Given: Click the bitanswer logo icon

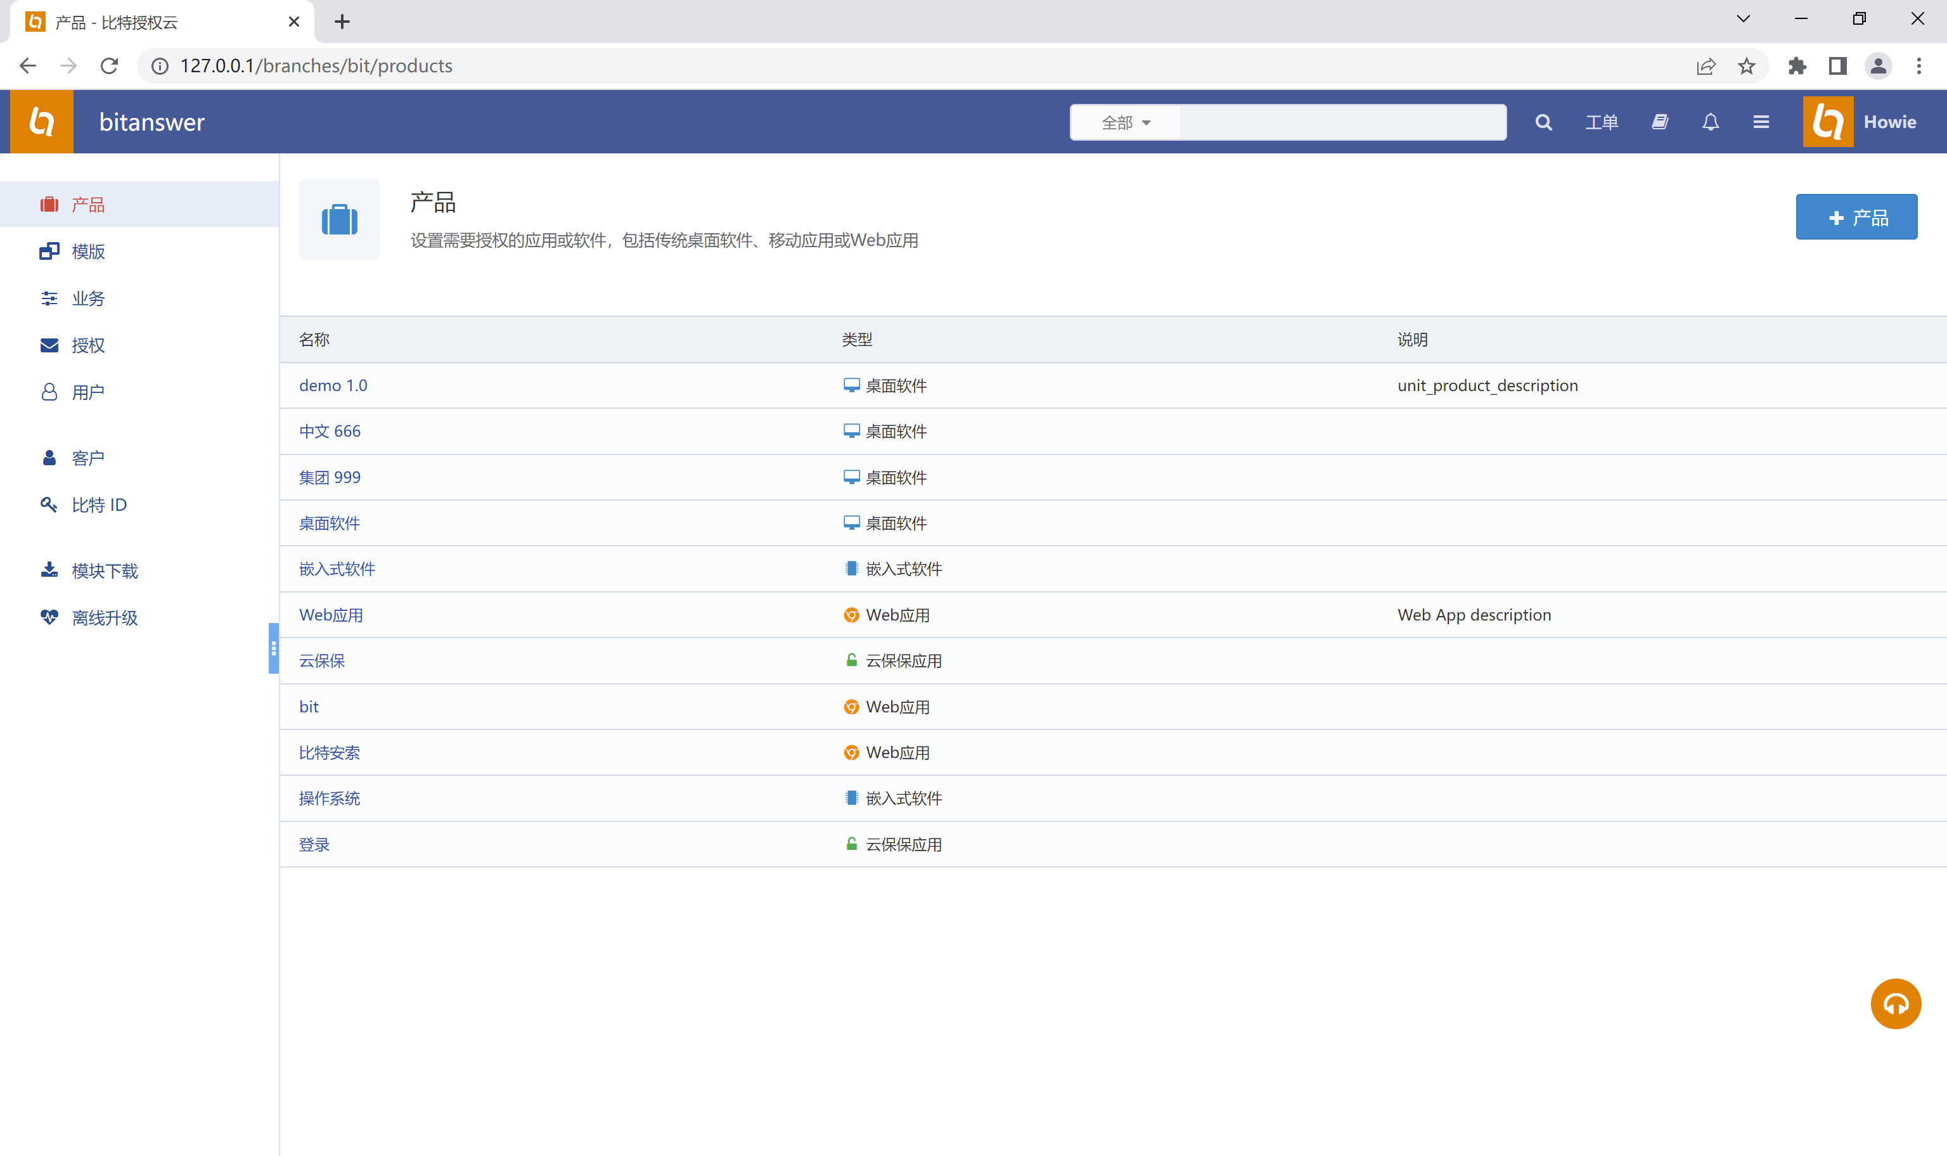Looking at the screenshot, I should (41, 122).
